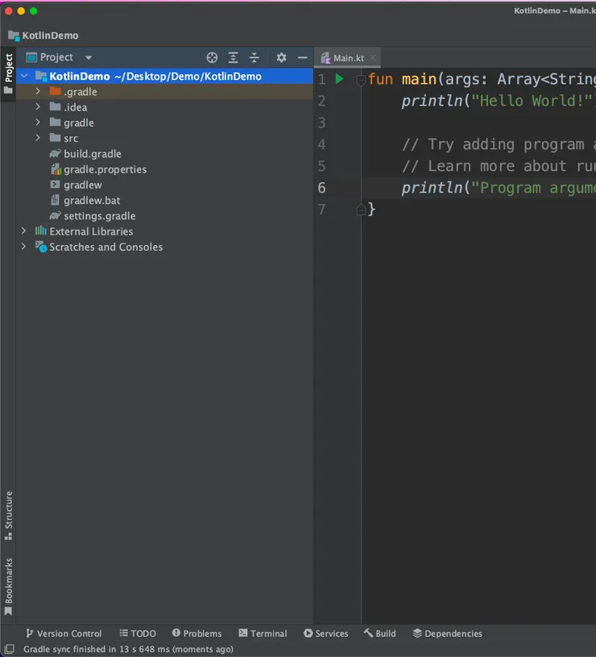Image resolution: width=596 pixels, height=657 pixels.
Task: Click the Gradle sync finished status message
Action: [128, 649]
